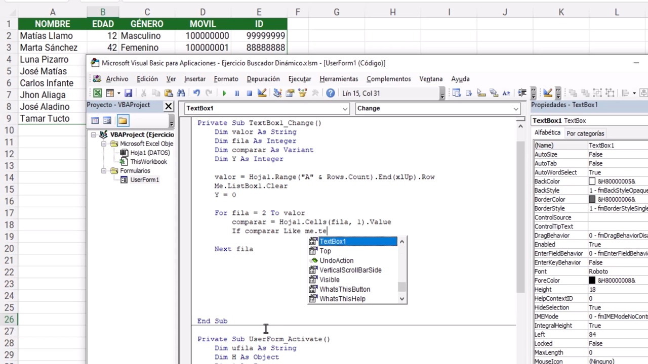Toggle Design Mode icon in toolbar

(x=262, y=93)
